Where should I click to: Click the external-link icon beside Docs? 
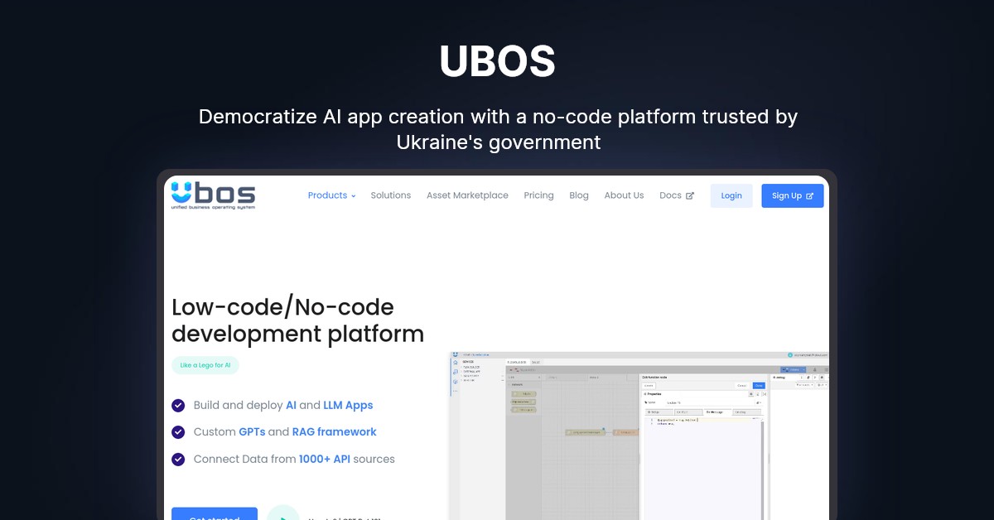coord(690,196)
